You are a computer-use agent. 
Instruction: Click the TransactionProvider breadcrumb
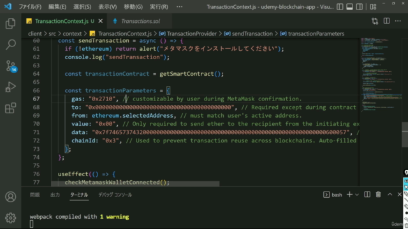click(191, 34)
